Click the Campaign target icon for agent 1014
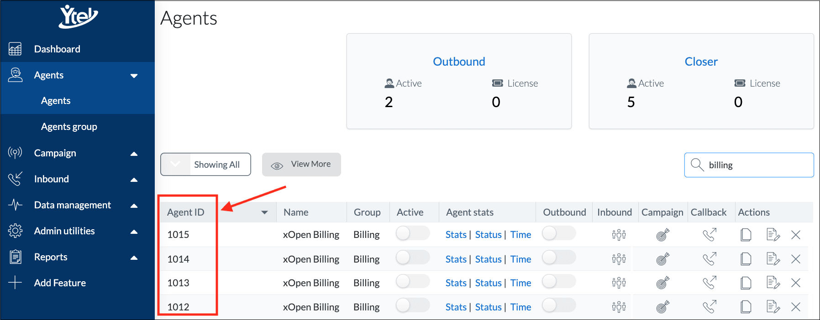 pos(663,259)
